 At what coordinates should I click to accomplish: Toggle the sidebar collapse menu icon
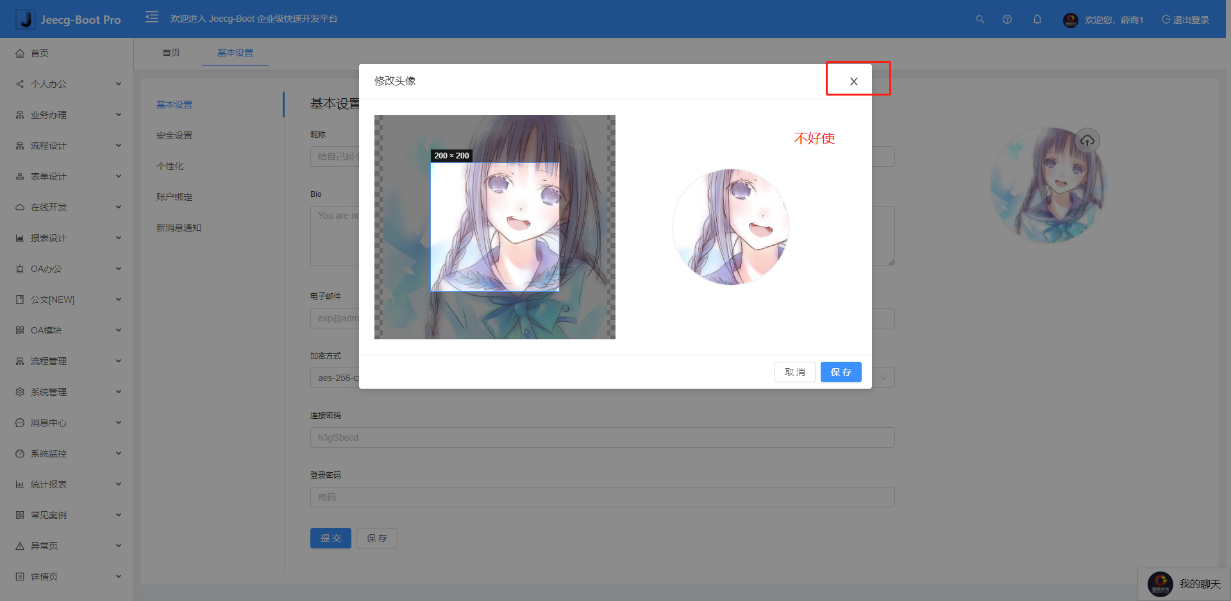pos(152,17)
